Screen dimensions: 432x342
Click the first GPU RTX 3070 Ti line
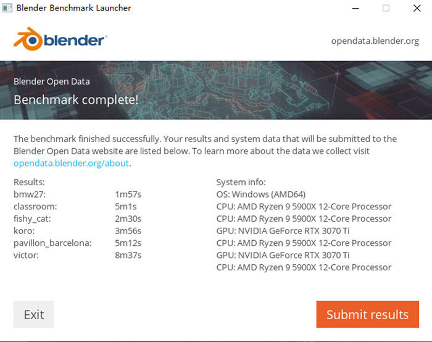point(283,230)
